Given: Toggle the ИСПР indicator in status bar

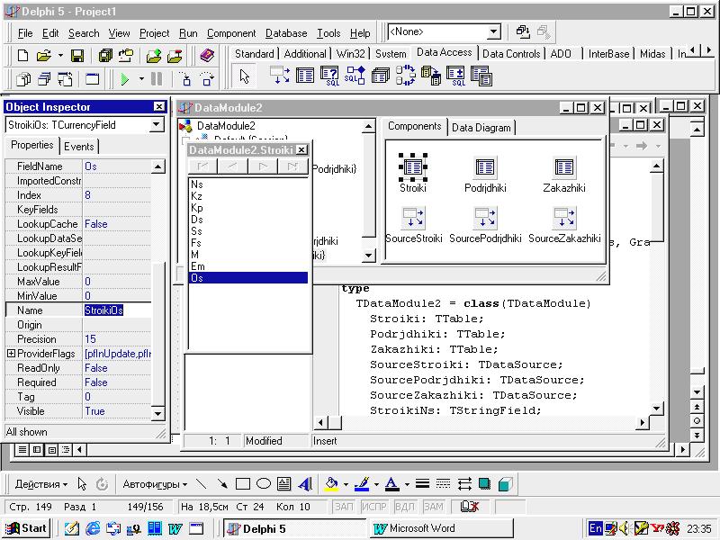Looking at the screenshot, I should 373,507.
